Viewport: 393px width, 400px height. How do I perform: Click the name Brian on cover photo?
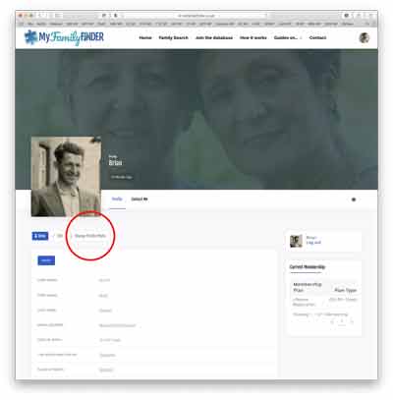(115, 163)
